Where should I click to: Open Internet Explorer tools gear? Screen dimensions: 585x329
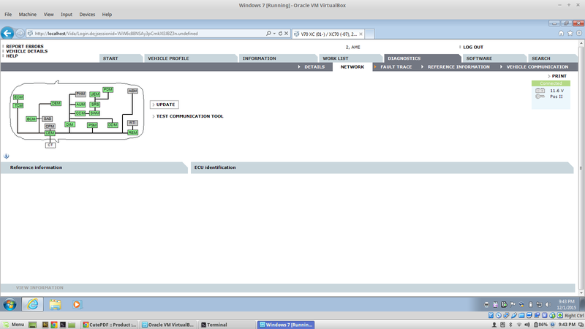point(579,33)
